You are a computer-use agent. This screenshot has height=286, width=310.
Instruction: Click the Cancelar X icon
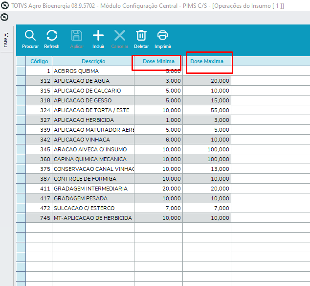120,36
